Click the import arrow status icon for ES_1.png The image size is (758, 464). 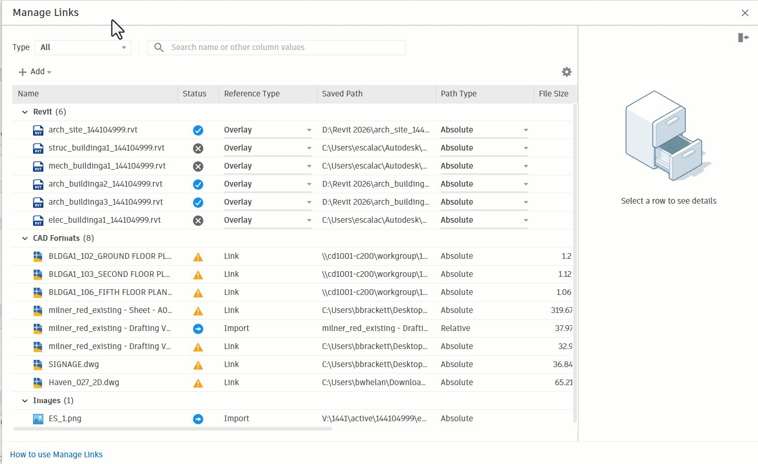coord(198,419)
